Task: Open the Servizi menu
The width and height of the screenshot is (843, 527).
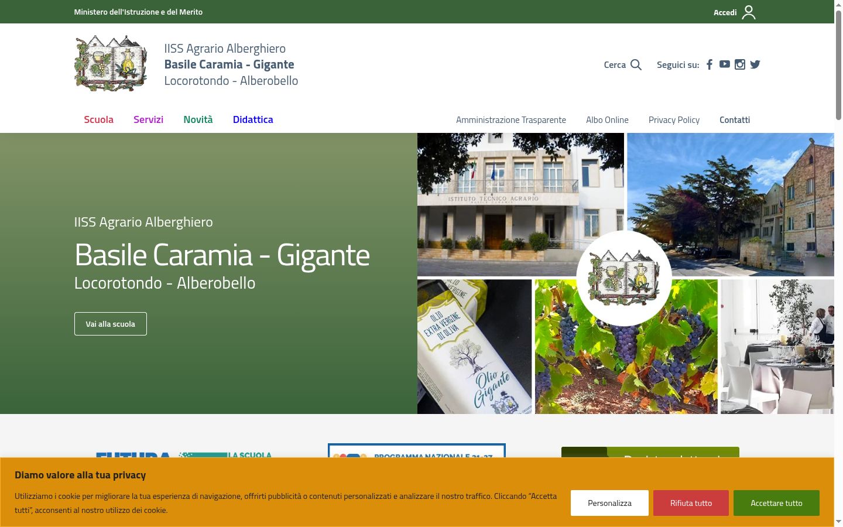Action: coord(148,119)
